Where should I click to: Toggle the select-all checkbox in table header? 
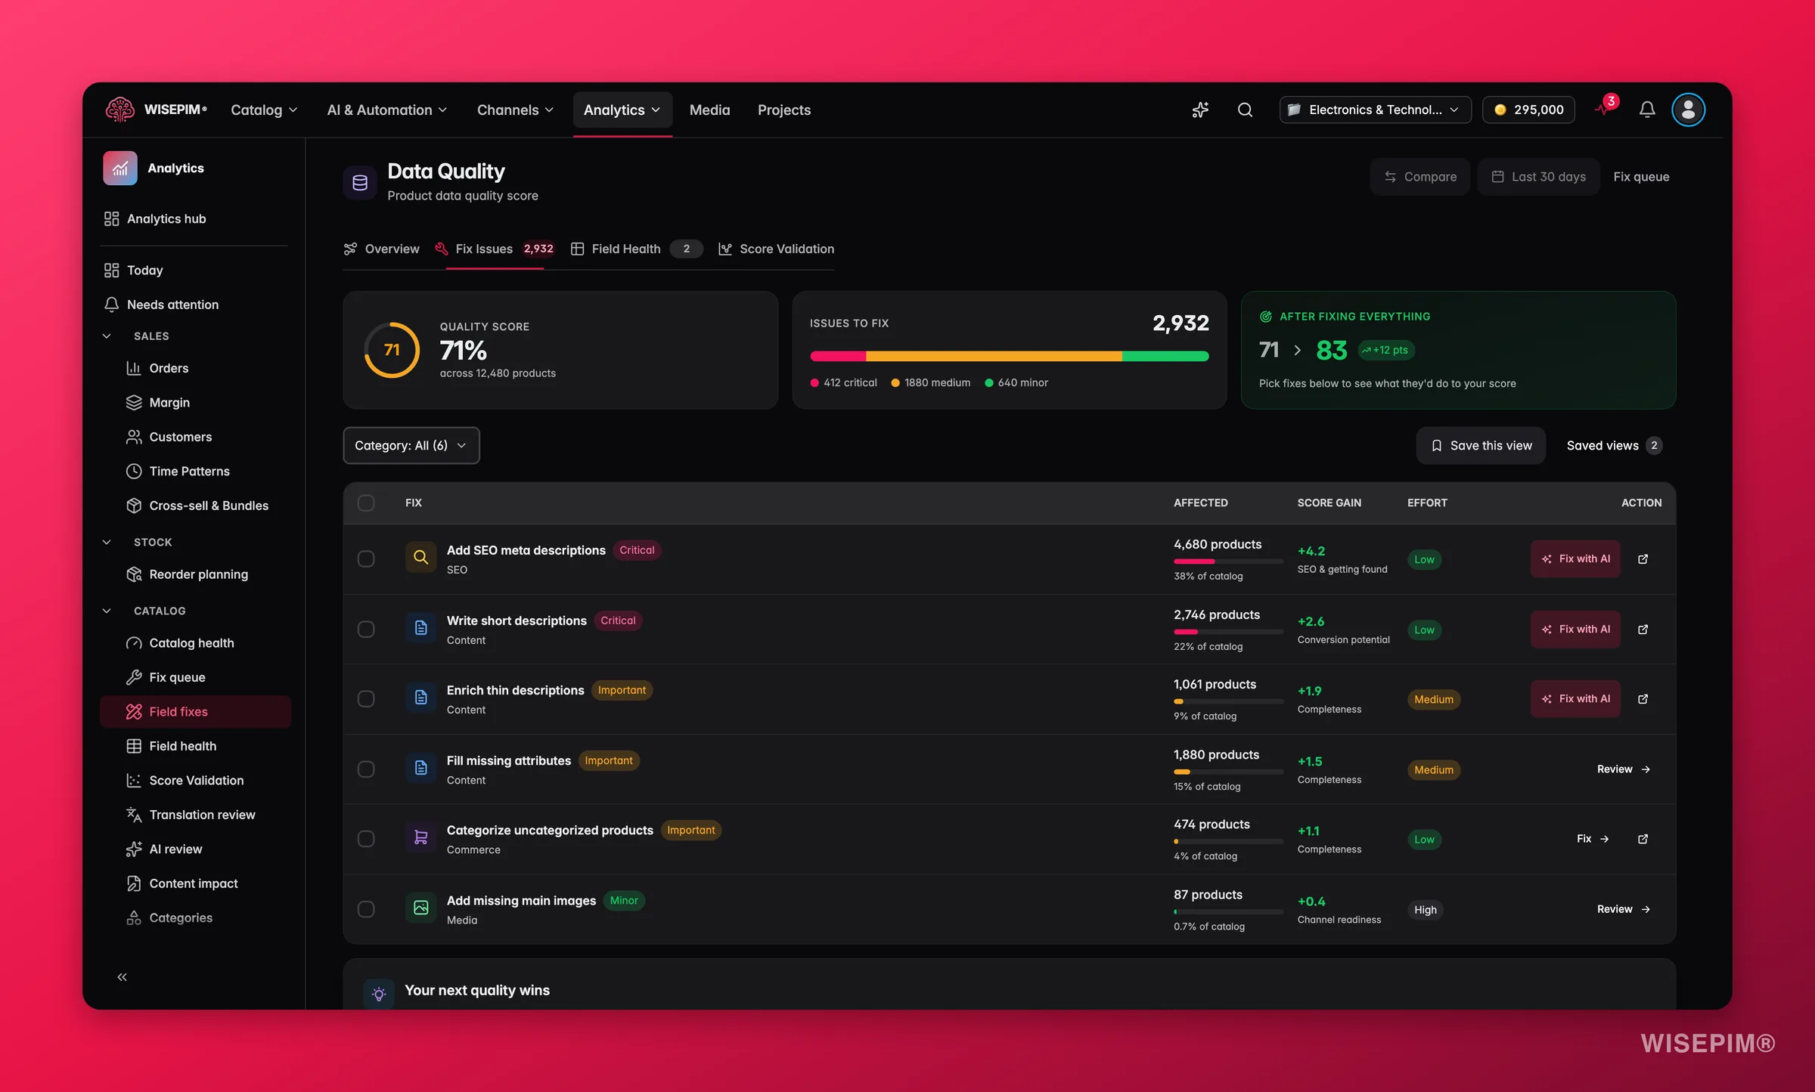pyautogui.click(x=366, y=503)
